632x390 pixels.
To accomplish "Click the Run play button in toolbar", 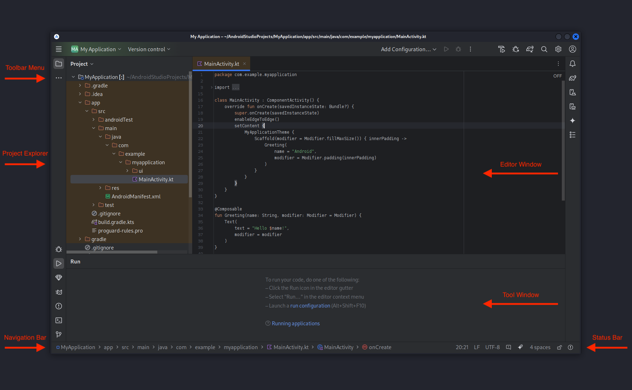I will pyautogui.click(x=446, y=49).
